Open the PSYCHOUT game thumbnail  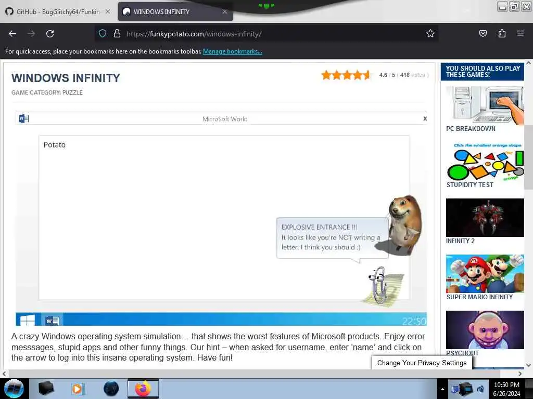tap(485, 330)
